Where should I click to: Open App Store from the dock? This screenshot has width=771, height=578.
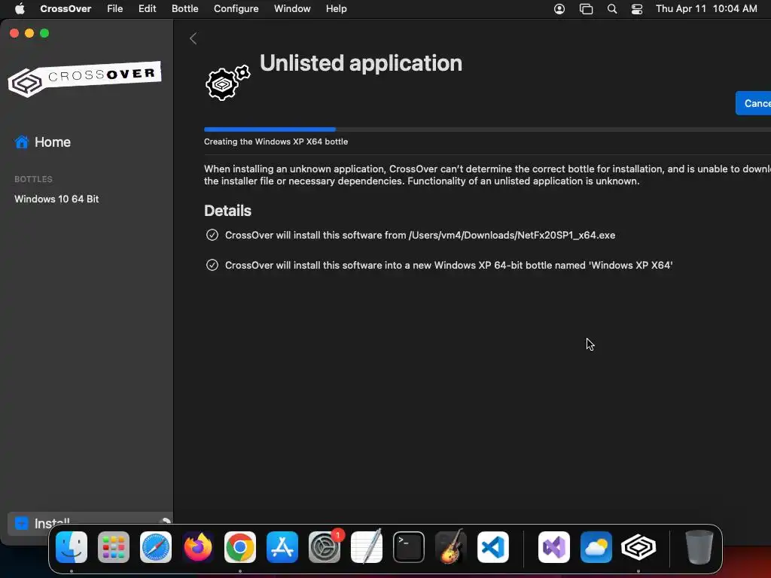[x=282, y=547]
